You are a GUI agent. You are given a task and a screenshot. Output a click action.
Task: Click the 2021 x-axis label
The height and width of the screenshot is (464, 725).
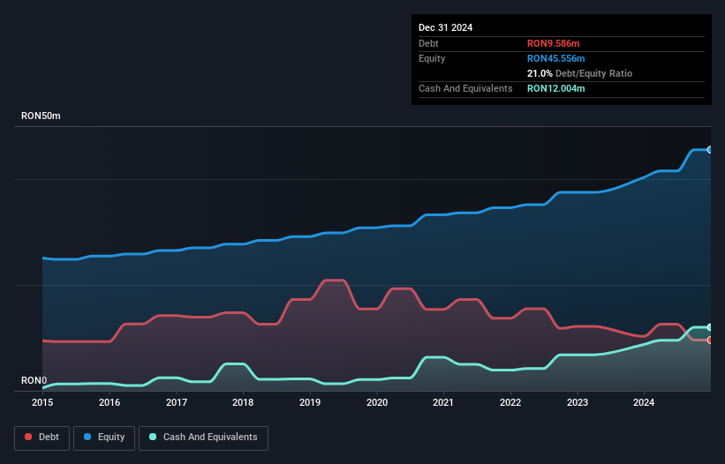click(x=443, y=402)
